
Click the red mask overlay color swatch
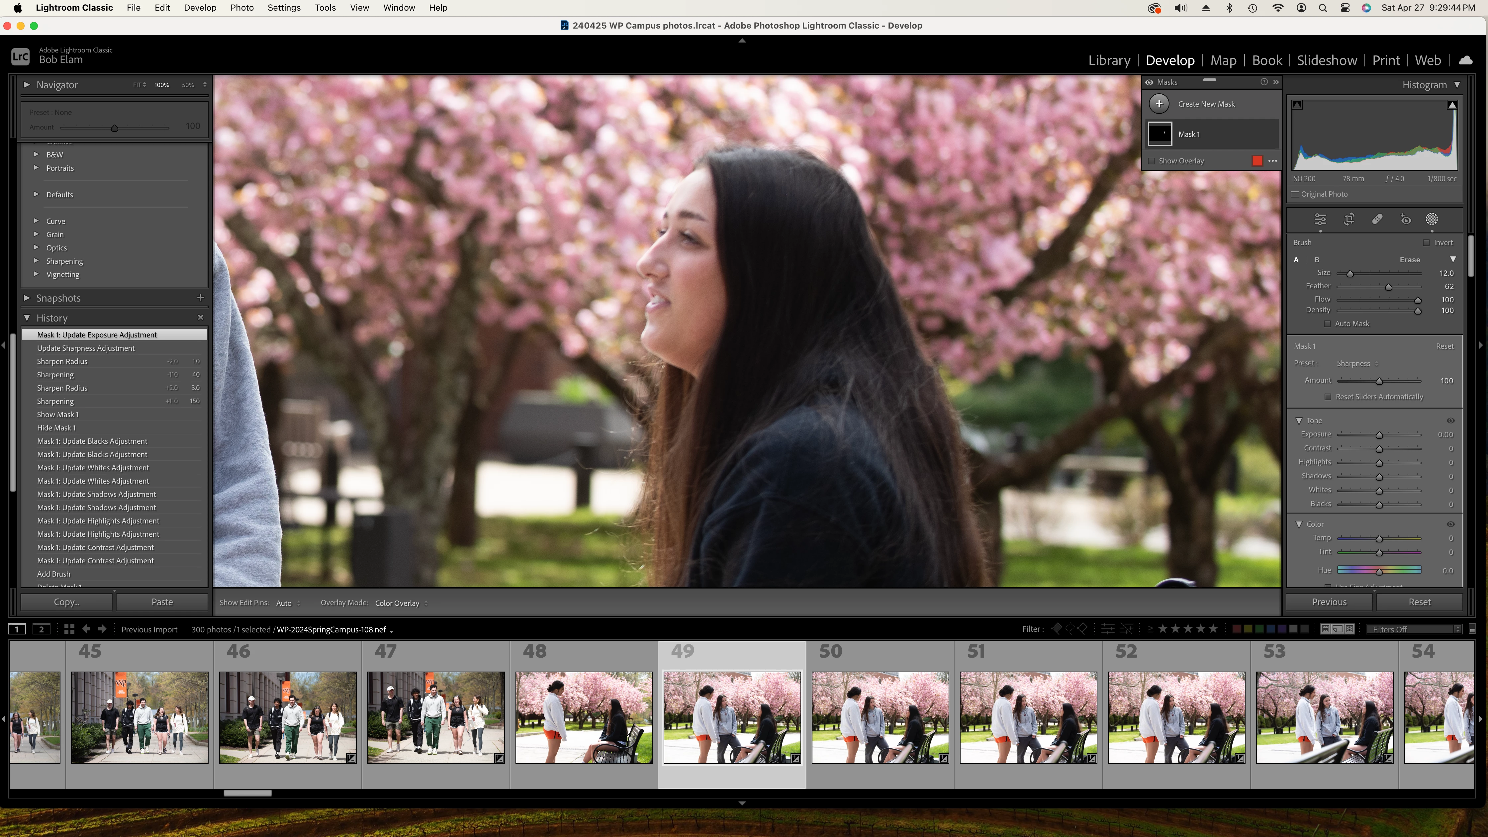pos(1257,161)
